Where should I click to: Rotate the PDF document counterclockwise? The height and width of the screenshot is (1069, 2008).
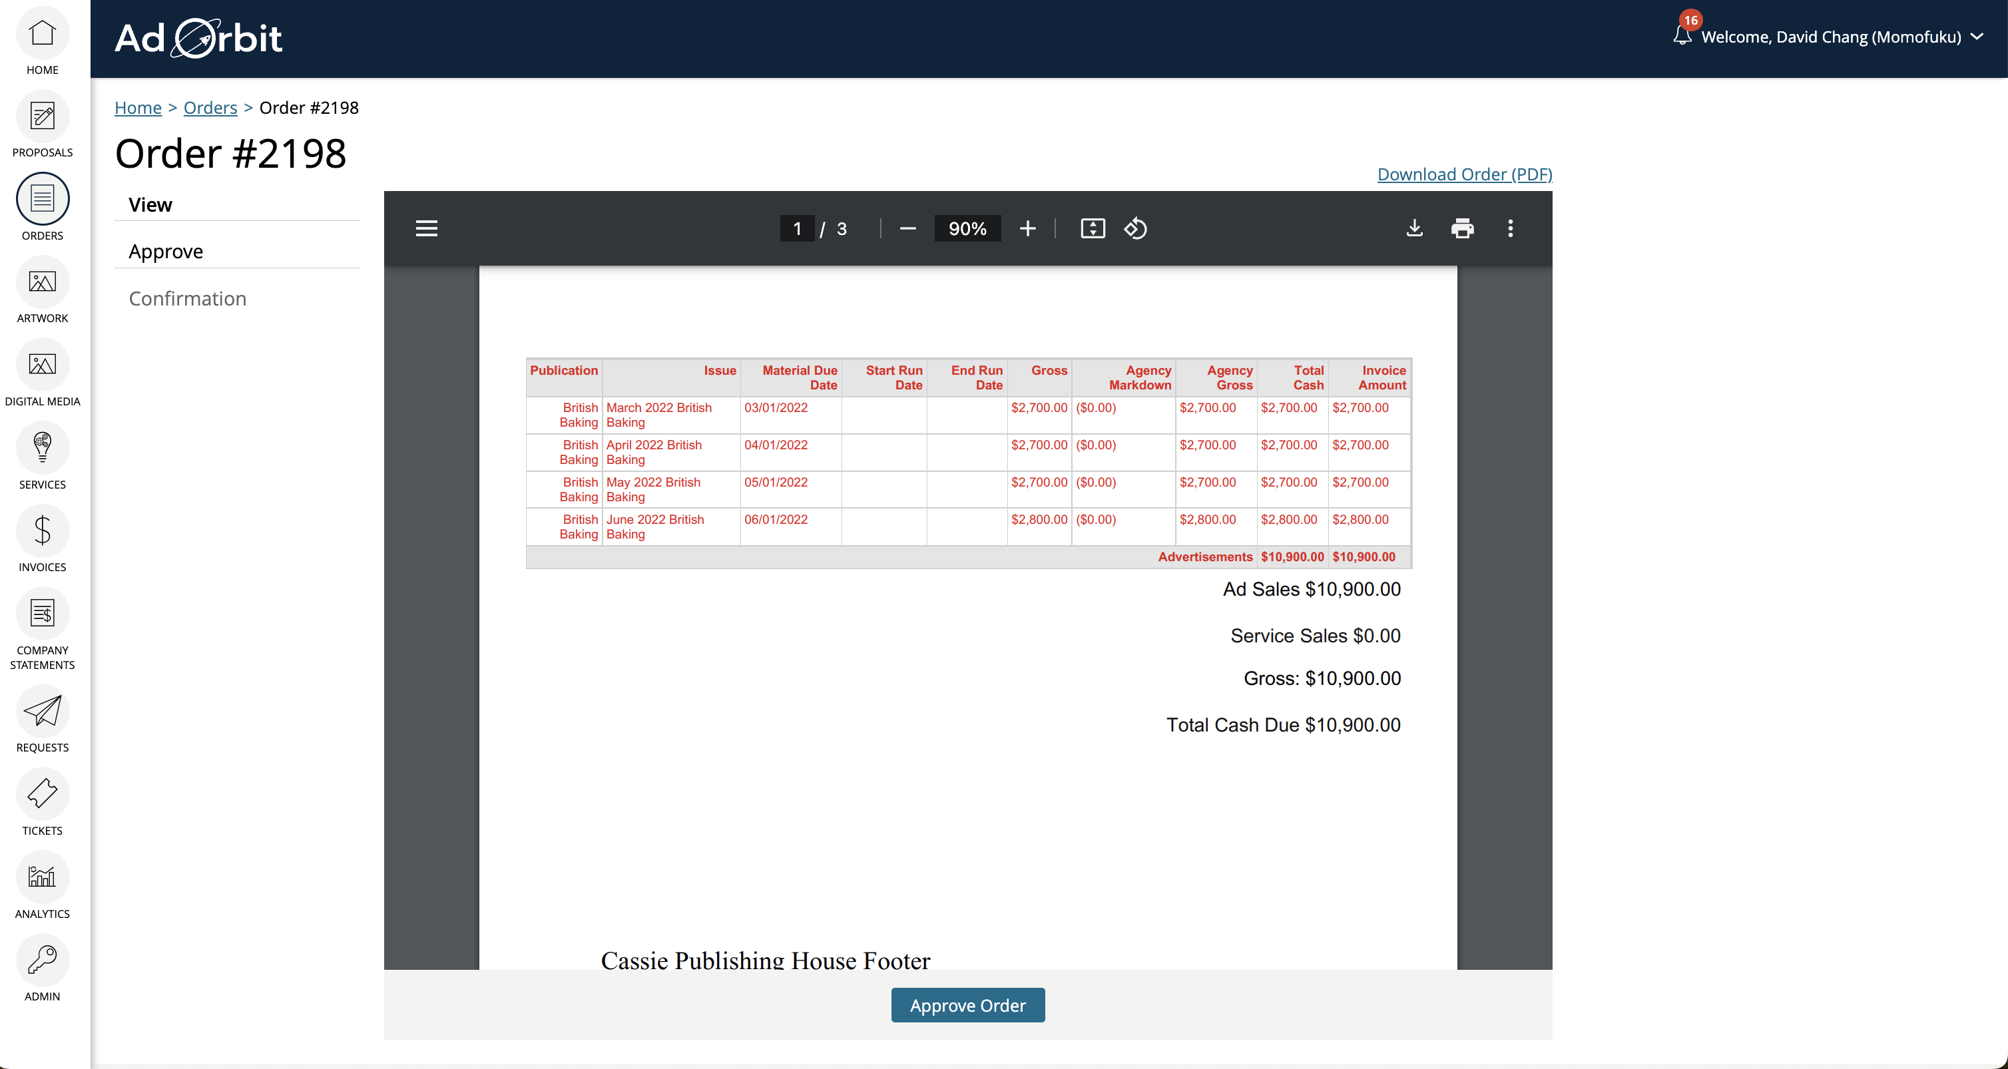pos(1135,228)
